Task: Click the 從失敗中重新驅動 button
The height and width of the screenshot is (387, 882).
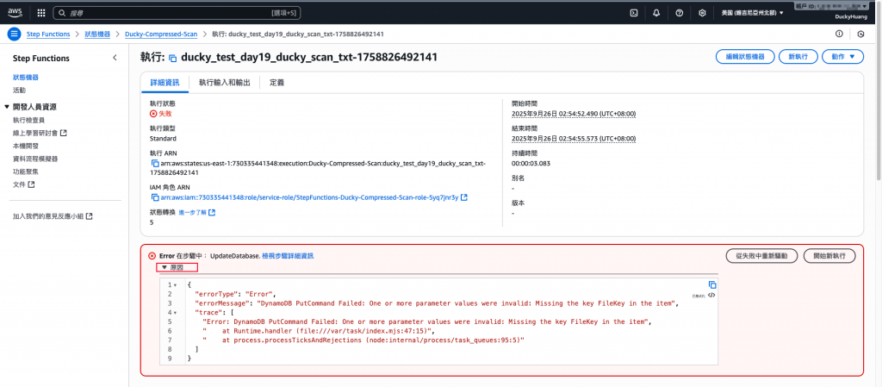Action: coord(762,255)
